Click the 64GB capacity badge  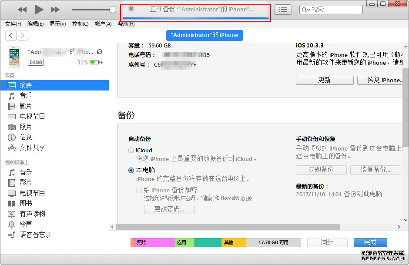pos(36,62)
